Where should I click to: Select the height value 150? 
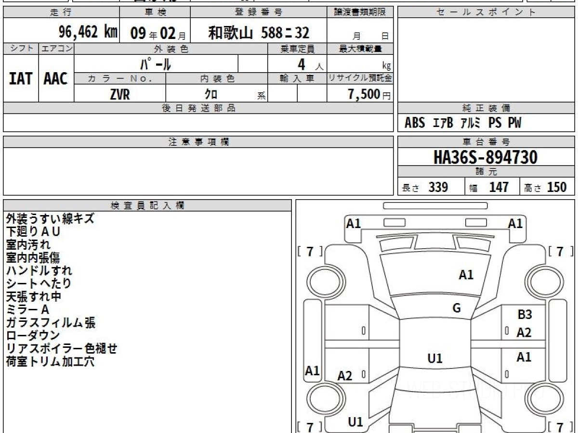tap(556, 187)
